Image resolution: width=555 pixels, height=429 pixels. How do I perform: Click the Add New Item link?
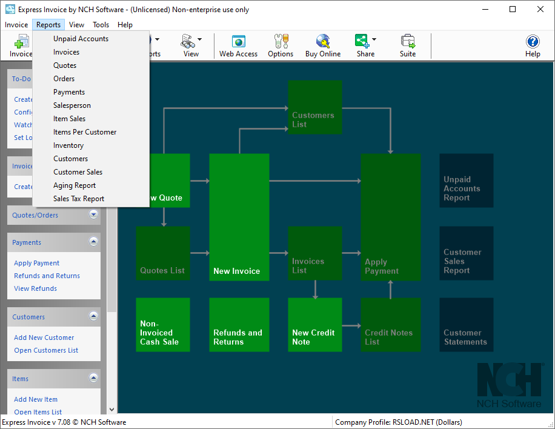click(35, 399)
